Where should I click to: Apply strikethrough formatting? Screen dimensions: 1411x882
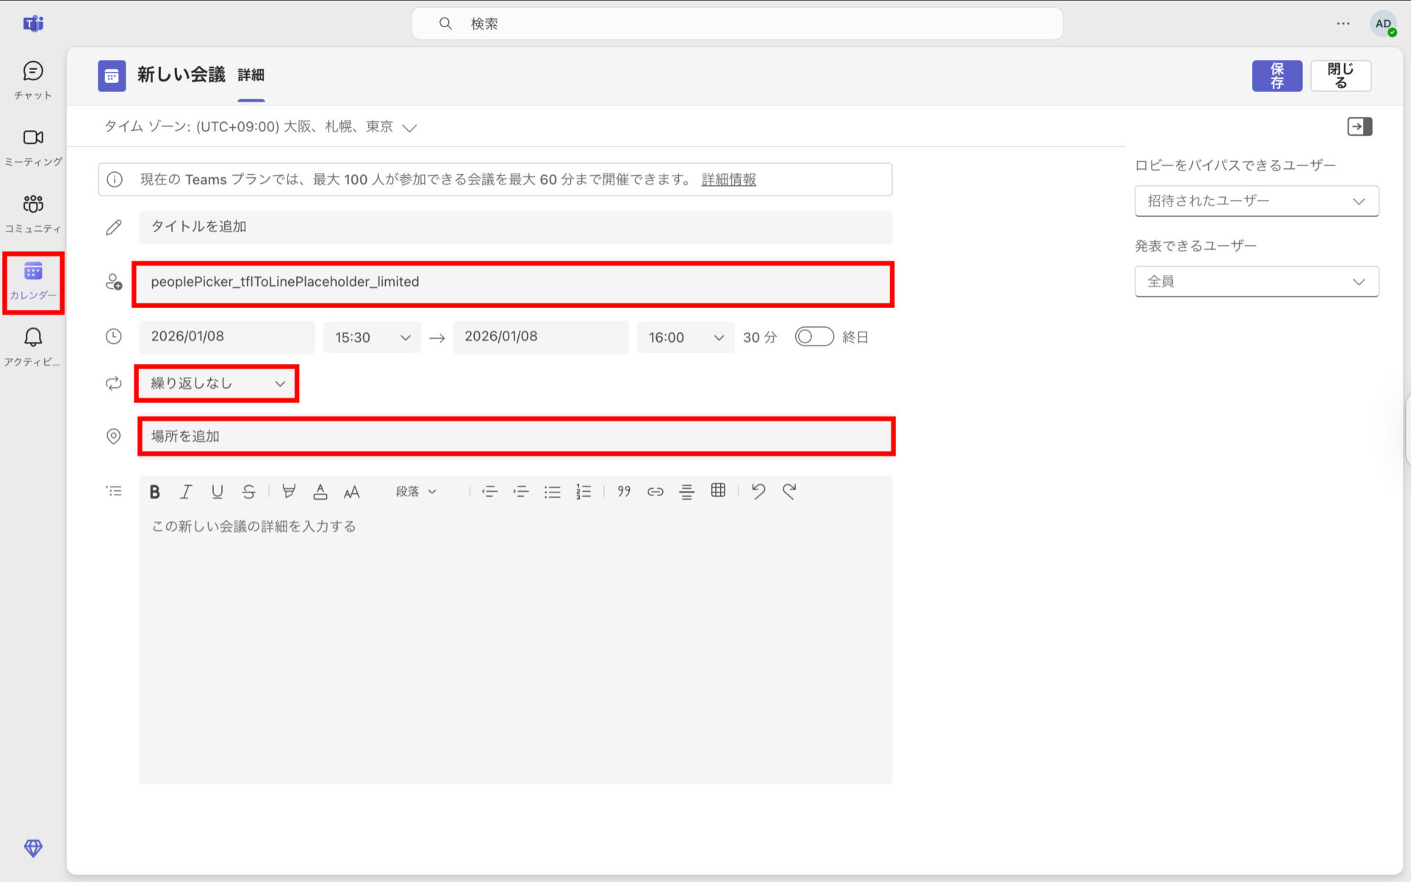[249, 491]
